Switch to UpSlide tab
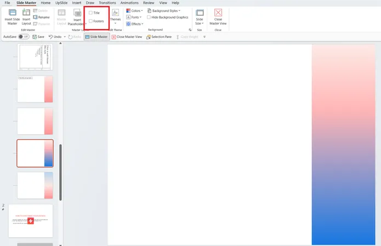 61,3
